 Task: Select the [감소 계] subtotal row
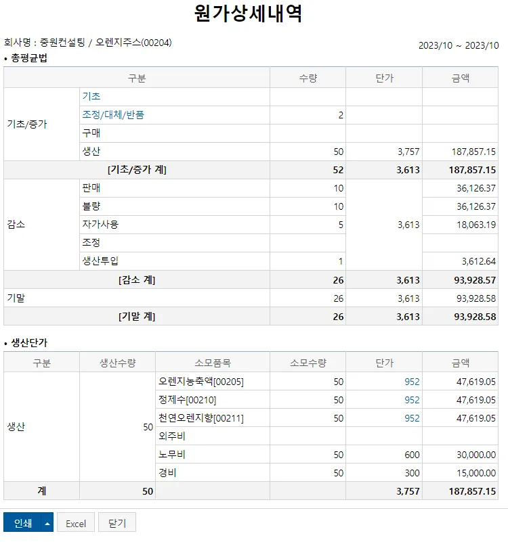coord(251,279)
